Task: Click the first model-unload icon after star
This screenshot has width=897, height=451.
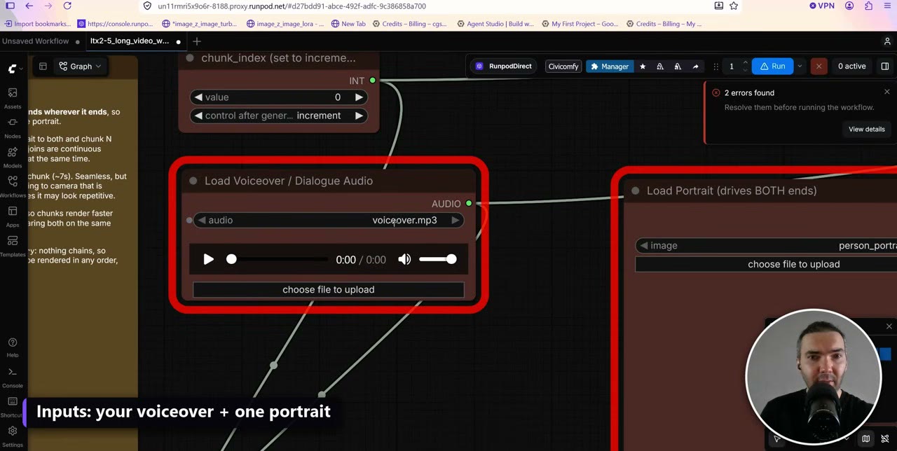Action: tap(659, 67)
